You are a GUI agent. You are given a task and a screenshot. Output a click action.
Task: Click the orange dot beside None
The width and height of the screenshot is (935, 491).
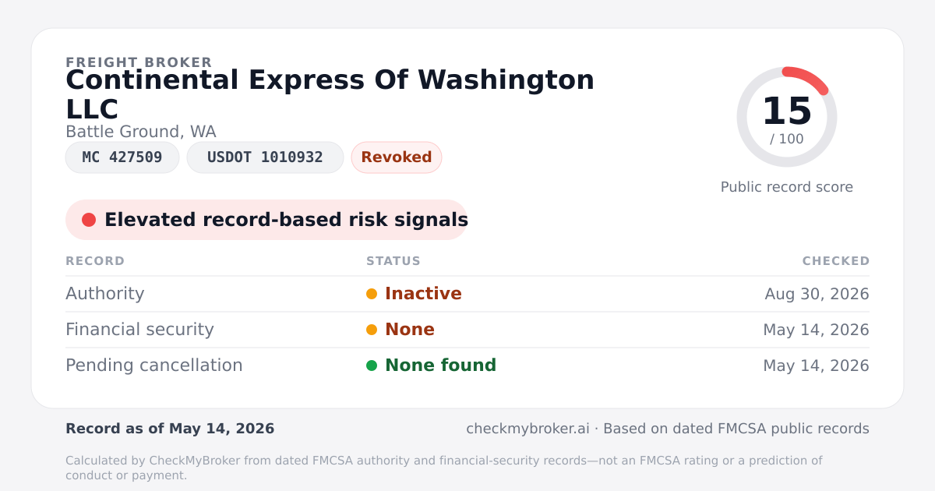[372, 330]
